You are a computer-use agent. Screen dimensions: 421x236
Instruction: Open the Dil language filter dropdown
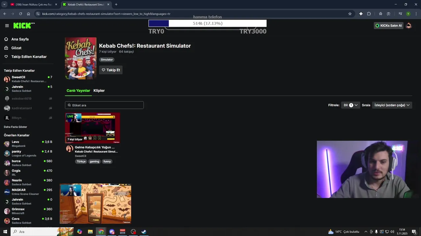pyautogui.click(x=351, y=105)
